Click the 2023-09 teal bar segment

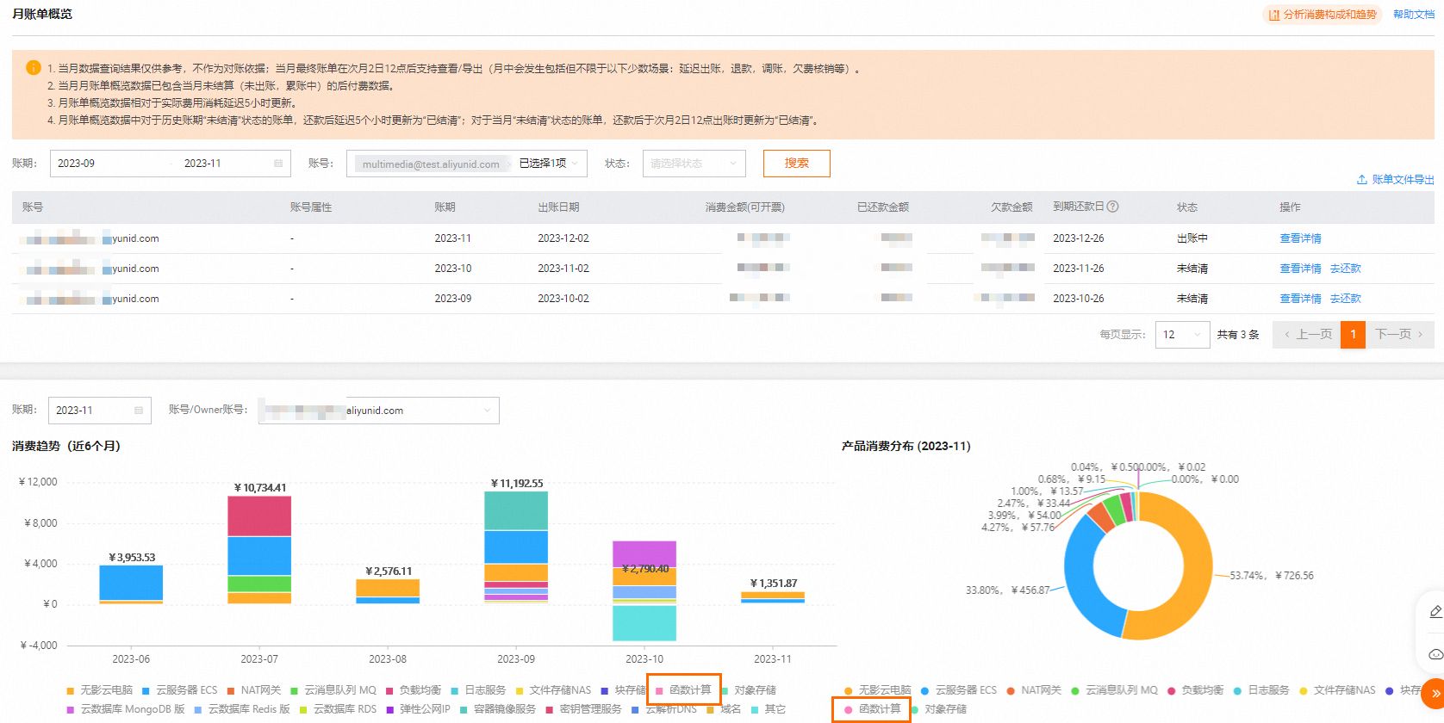516,511
